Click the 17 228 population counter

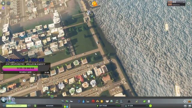click(x=130, y=106)
